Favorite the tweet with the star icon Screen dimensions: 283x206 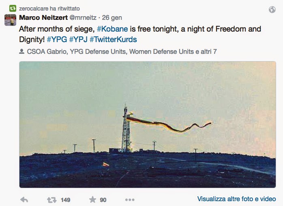click(92, 200)
